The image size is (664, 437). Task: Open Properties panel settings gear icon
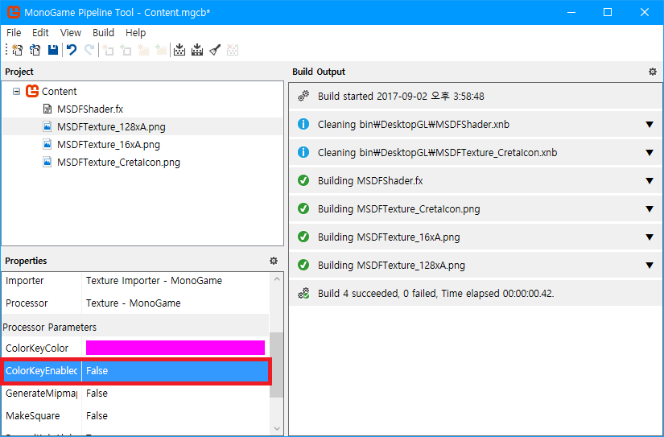point(274,261)
